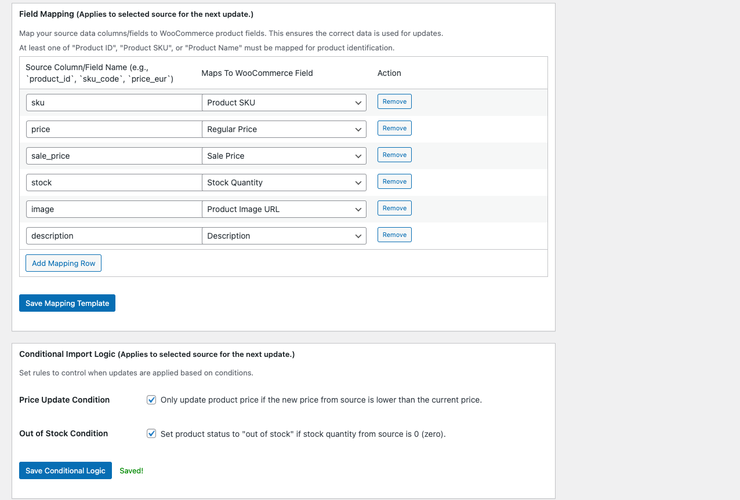The image size is (740, 500).
Task: Open the Product SKU field dropdown
Action: (x=284, y=103)
